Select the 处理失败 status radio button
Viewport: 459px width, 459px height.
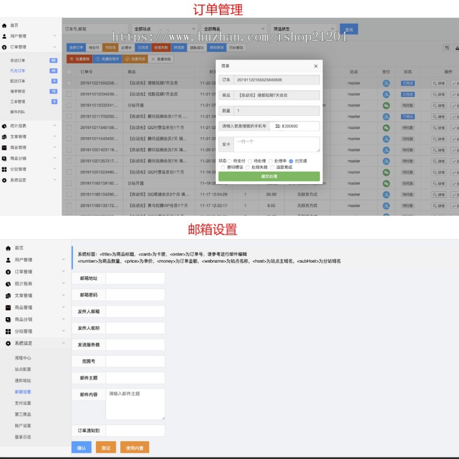[x=248, y=167]
